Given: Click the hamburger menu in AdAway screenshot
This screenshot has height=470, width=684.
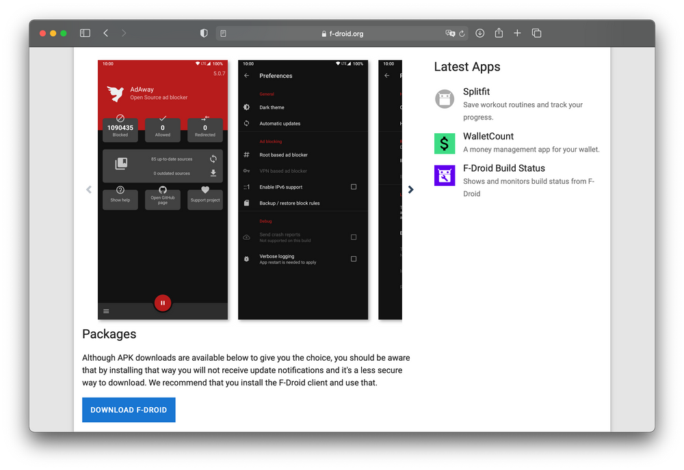Looking at the screenshot, I should (x=106, y=311).
